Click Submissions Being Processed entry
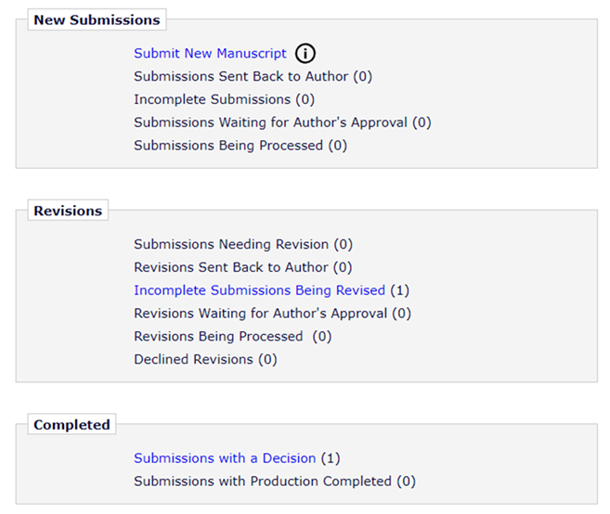 [240, 146]
